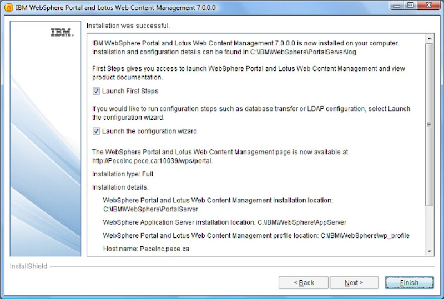Click the vertical scrollbar thumb
This screenshot has width=444, height=299.
coord(430,125)
